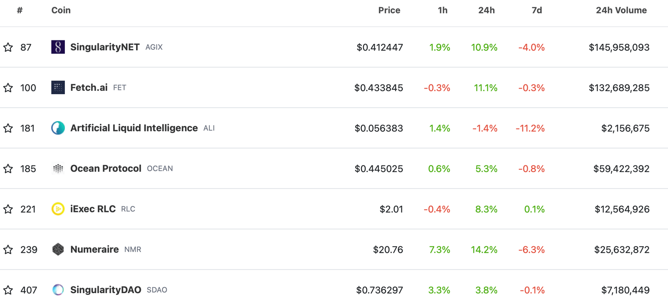Sort the table by Price

coord(389,10)
